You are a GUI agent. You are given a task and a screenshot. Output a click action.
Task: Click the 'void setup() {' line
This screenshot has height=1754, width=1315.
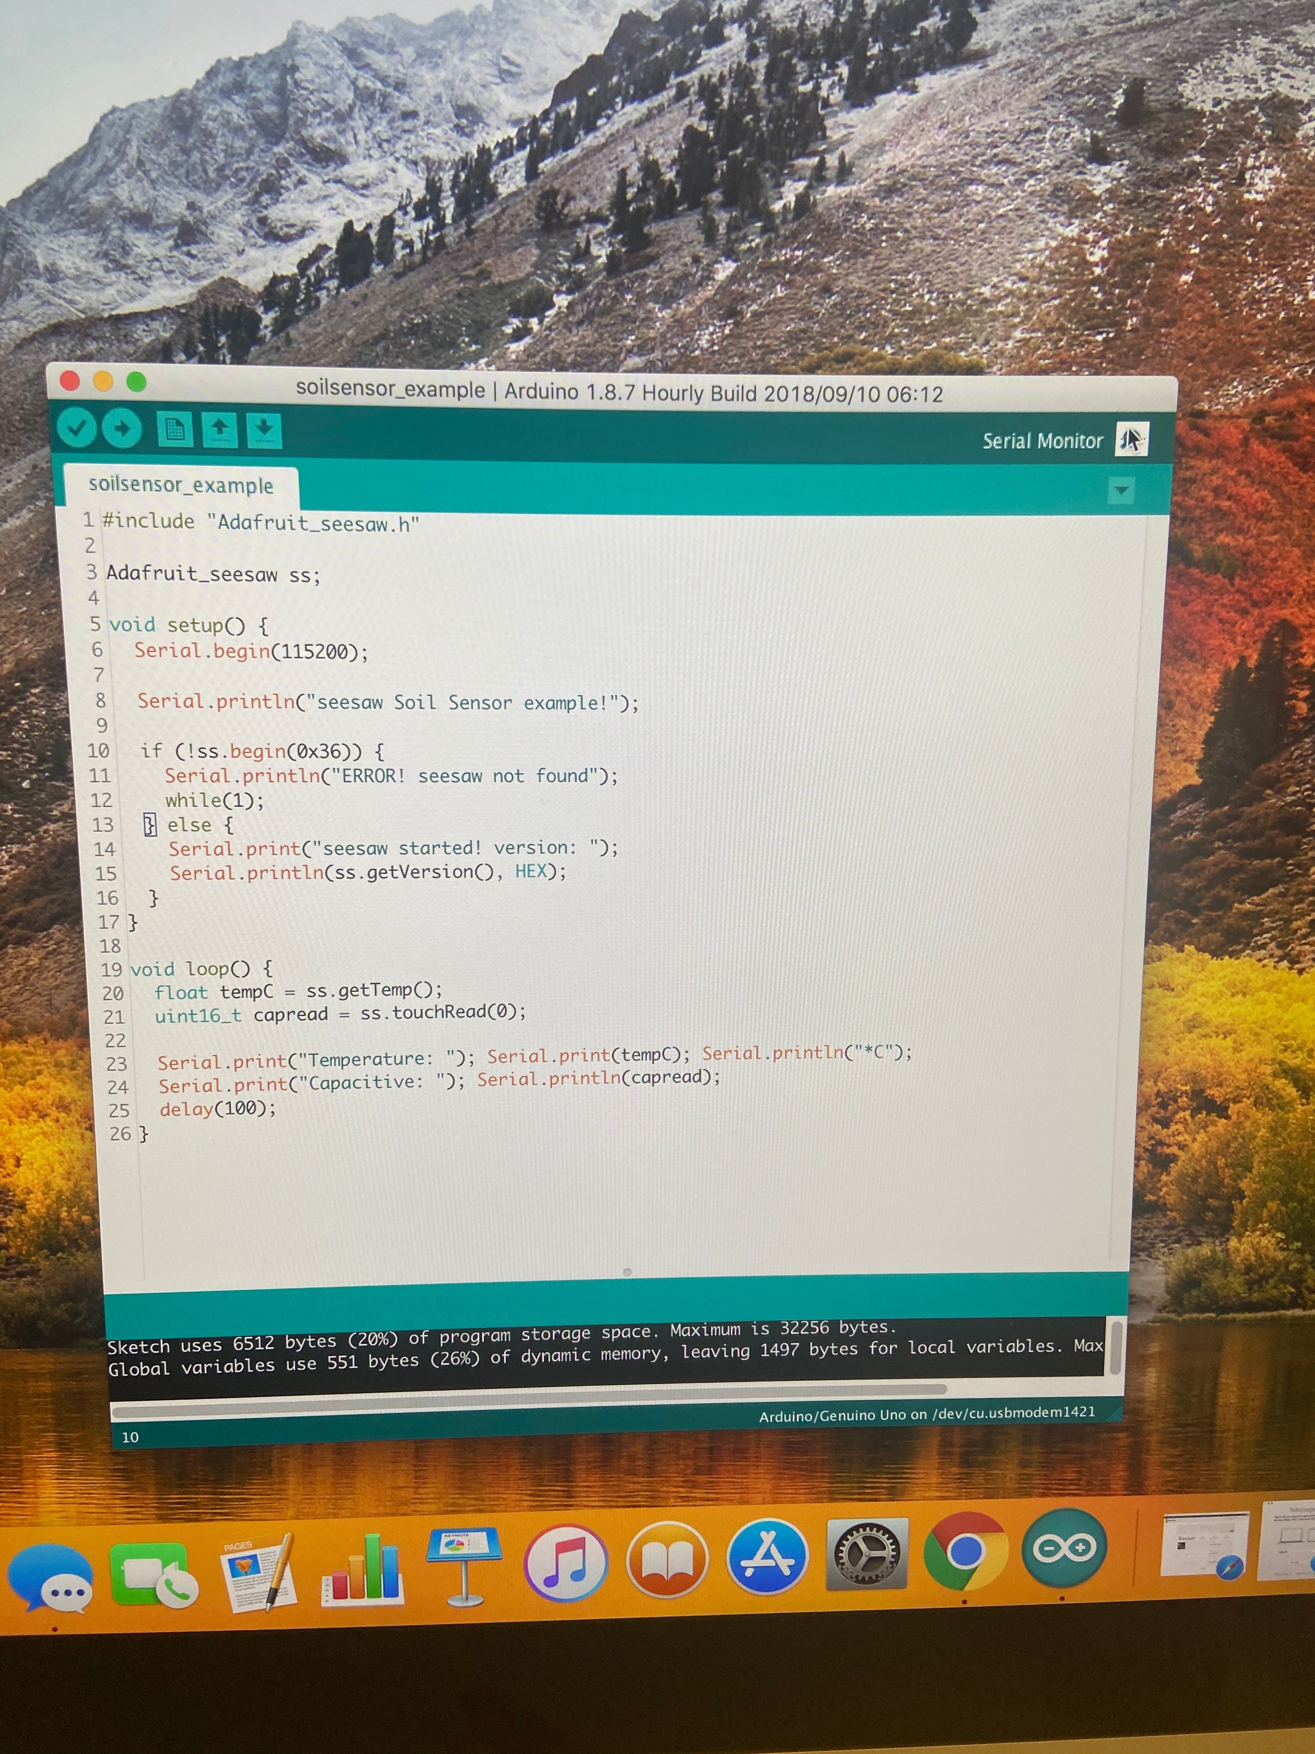[189, 625]
